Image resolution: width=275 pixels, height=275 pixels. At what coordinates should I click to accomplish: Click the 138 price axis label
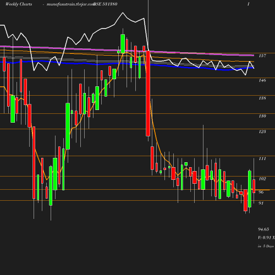[x=262, y=98]
